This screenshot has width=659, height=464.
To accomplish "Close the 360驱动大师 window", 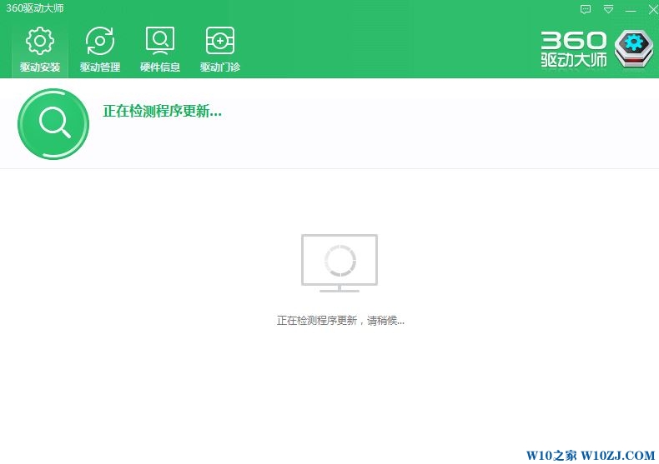I will click(653, 9).
